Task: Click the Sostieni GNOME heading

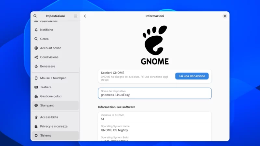Action: (112, 73)
